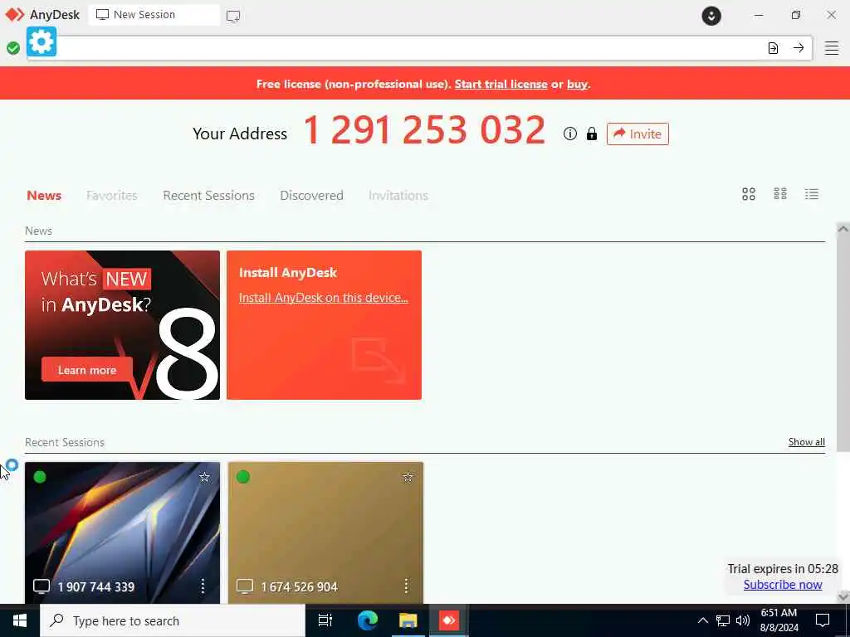Image resolution: width=850 pixels, height=637 pixels.
Task: Click the buy link in red banner
Action: 578,84
